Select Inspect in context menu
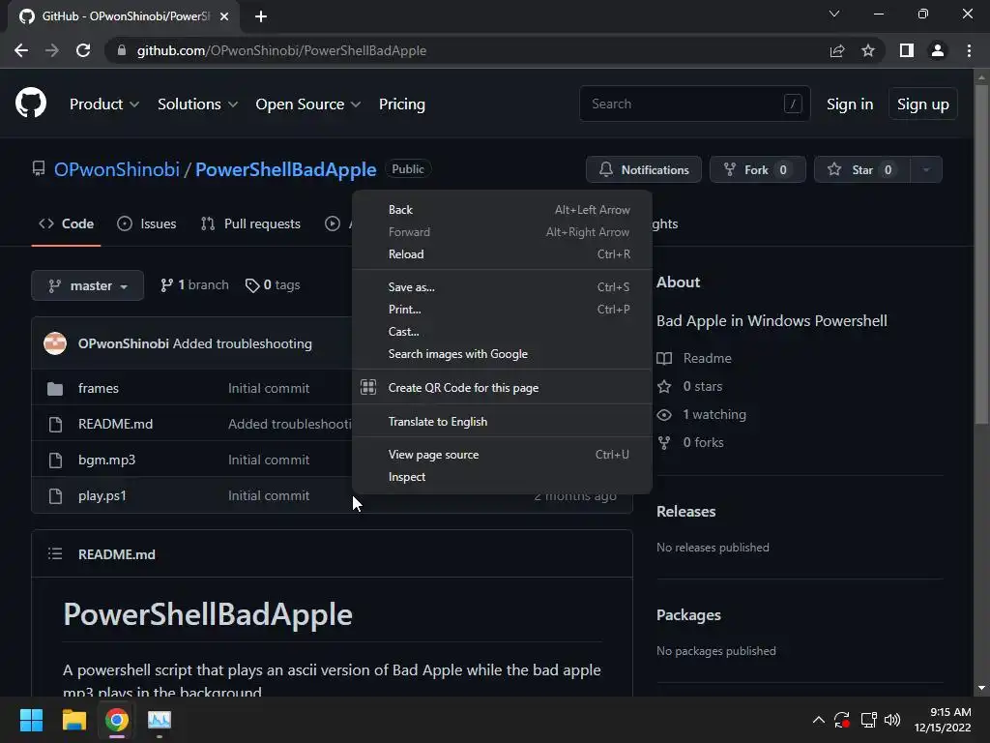The height and width of the screenshot is (743, 990). [x=502, y=477]
